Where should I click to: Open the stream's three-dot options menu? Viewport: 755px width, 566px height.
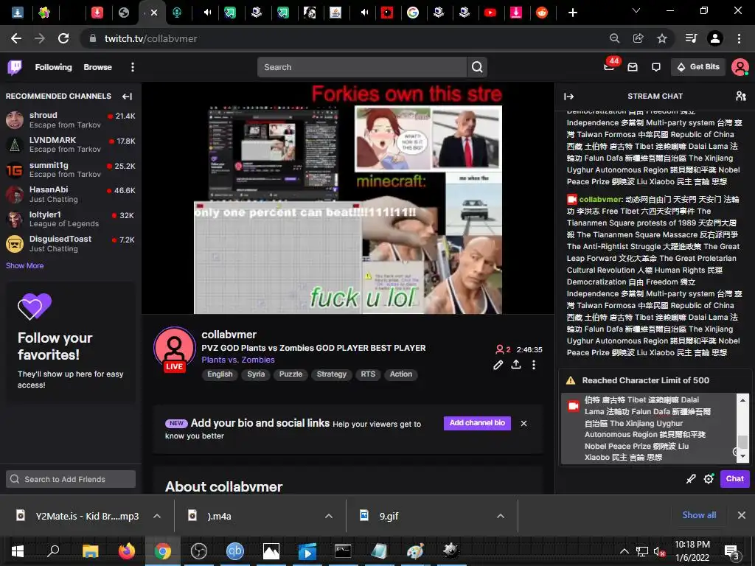click(x=534, y=365)
